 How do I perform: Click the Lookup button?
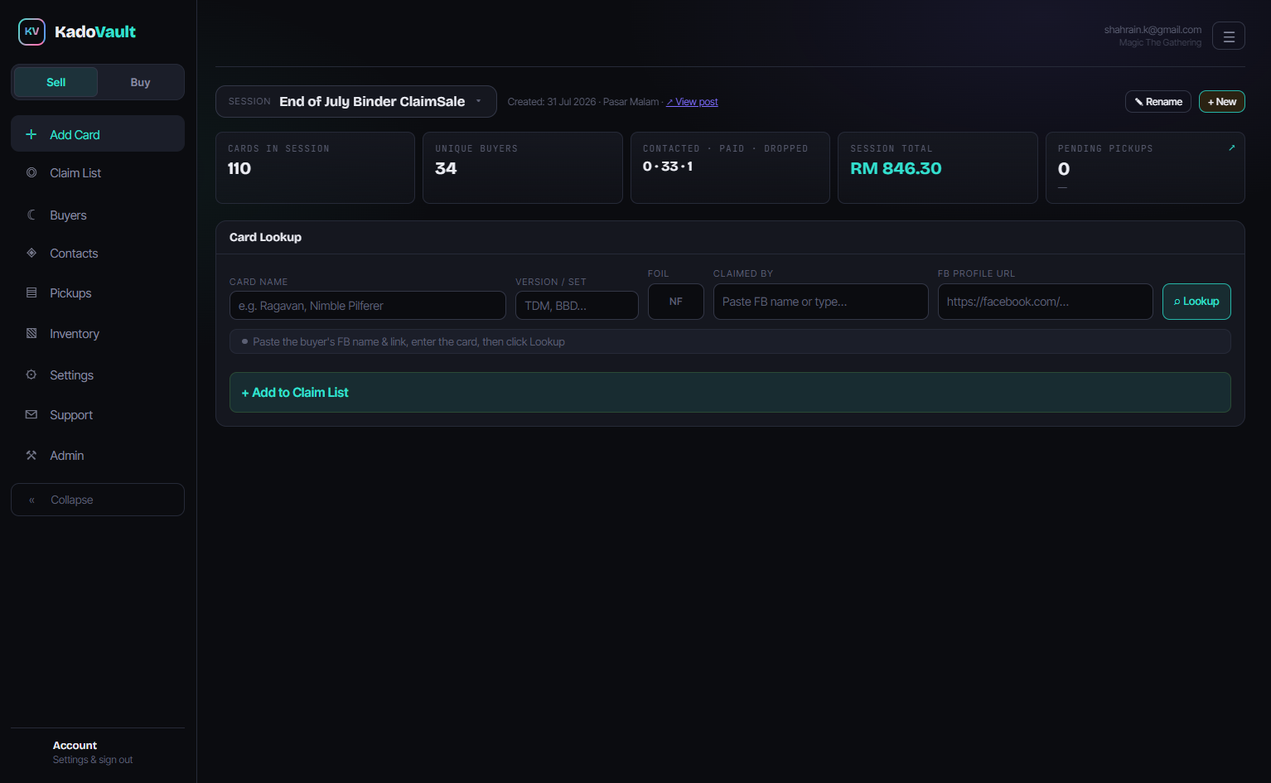[x=1196, y=302]
